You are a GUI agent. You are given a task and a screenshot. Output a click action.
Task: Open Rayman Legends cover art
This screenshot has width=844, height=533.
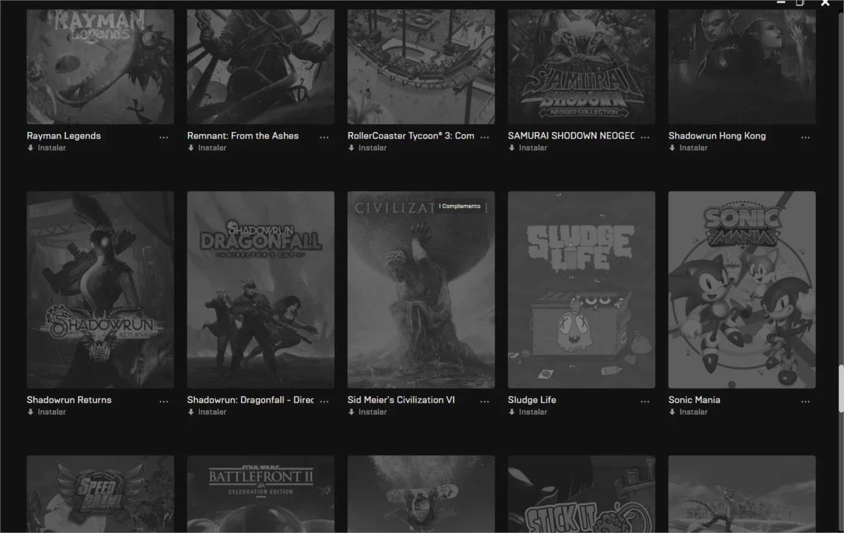point(100,66)
